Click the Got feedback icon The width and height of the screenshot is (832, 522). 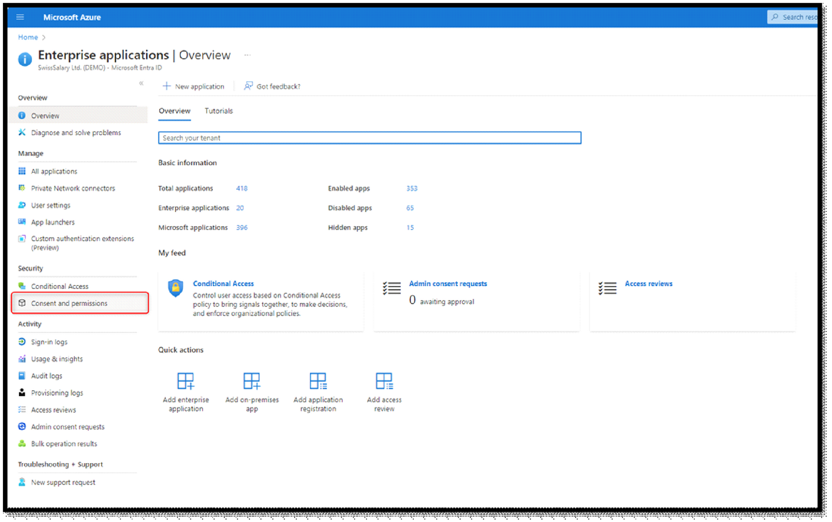pos(248,86)
